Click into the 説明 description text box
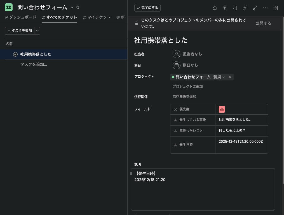 click(203, 193)
